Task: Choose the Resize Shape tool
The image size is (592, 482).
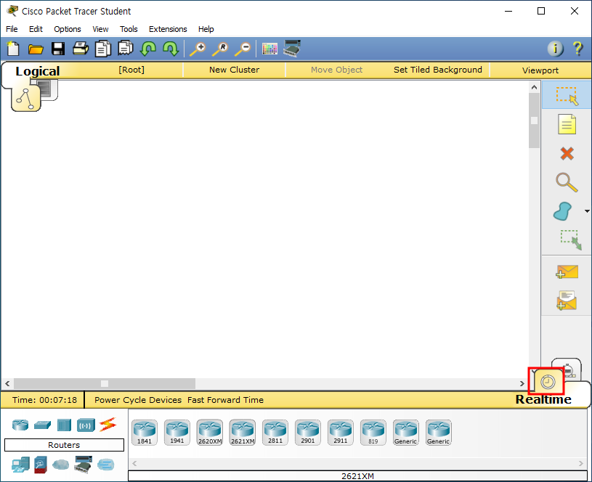Action: click(x=570, y=240)
